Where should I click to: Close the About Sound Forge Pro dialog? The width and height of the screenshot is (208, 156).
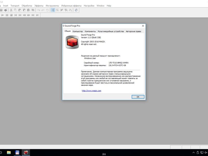pyautogui.click(x=143, y=26)
